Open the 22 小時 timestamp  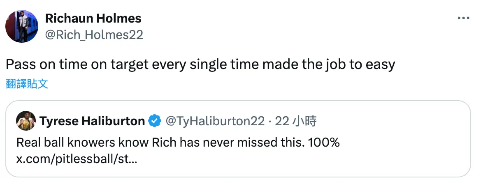point(296,121)
